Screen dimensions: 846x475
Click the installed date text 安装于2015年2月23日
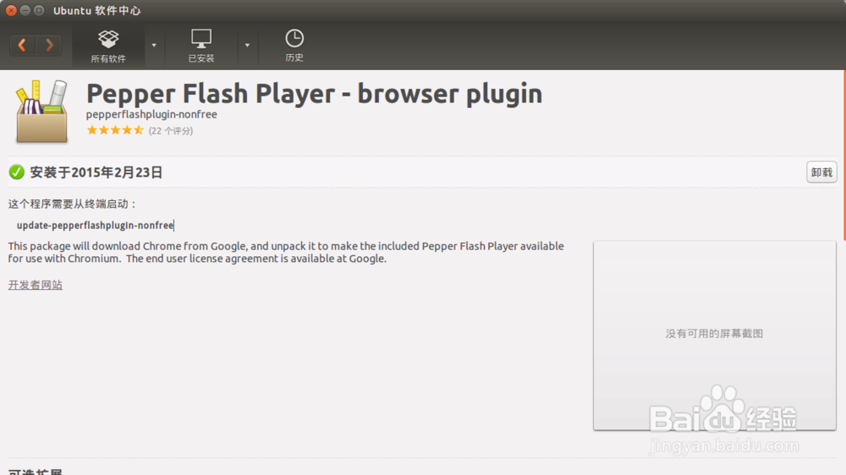click(x=96, y=172)
